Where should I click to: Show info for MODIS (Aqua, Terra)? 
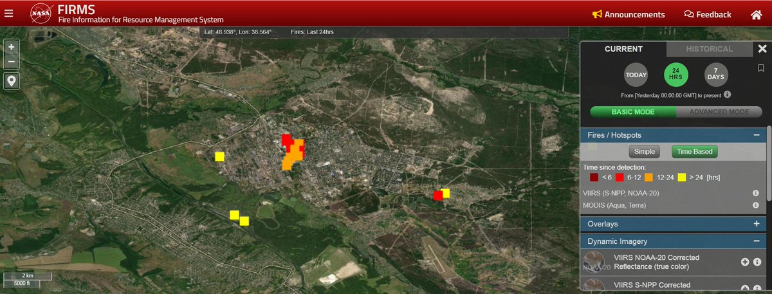[756, 205]
